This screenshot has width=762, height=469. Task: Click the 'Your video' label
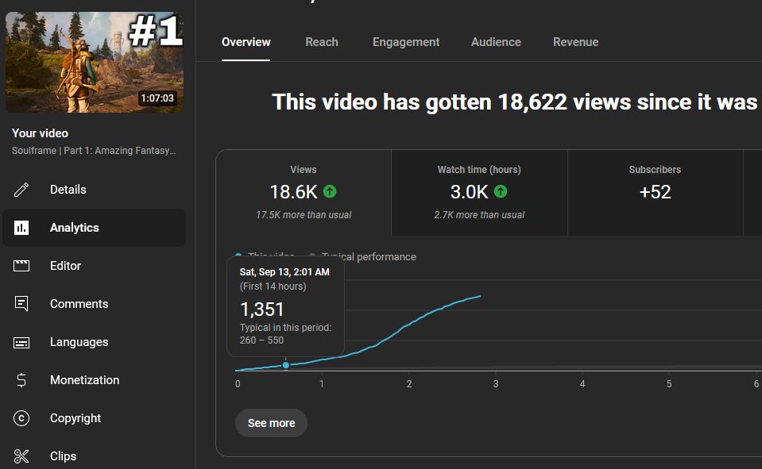(x=40, y=133)
